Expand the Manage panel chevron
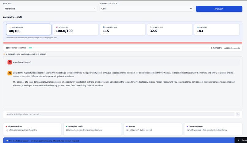Image resolution: width=247 pixels, height=143 pixels. point(238,140)
